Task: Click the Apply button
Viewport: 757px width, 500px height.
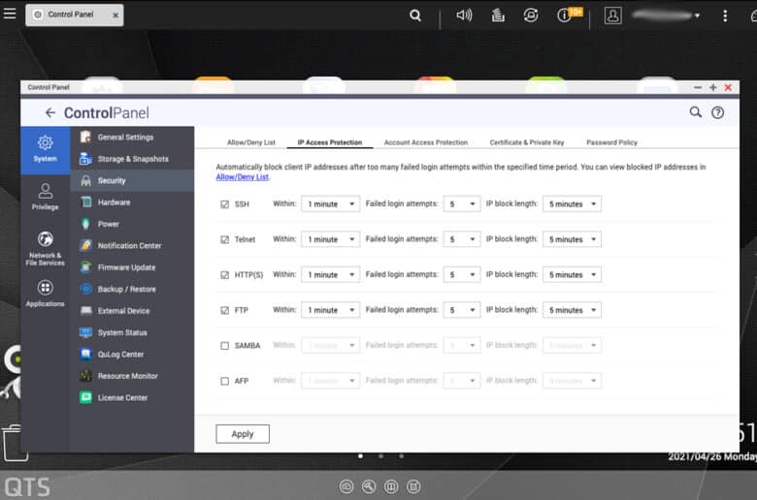Action: 243,434
